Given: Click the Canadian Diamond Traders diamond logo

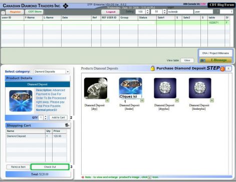Looking at the screenshot, I should [66, 6].
